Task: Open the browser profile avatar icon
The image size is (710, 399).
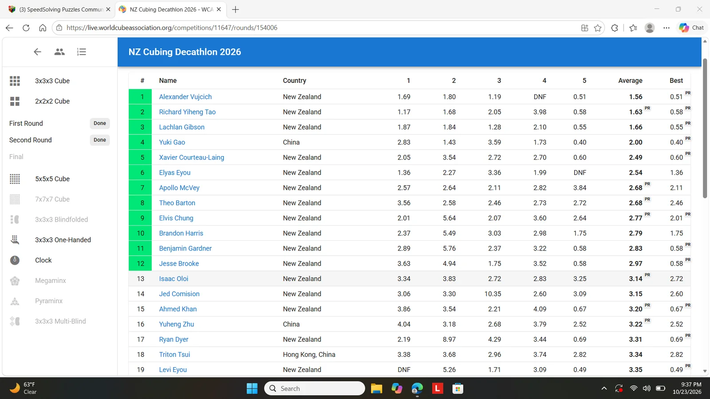Action: (x=650, y=28)
